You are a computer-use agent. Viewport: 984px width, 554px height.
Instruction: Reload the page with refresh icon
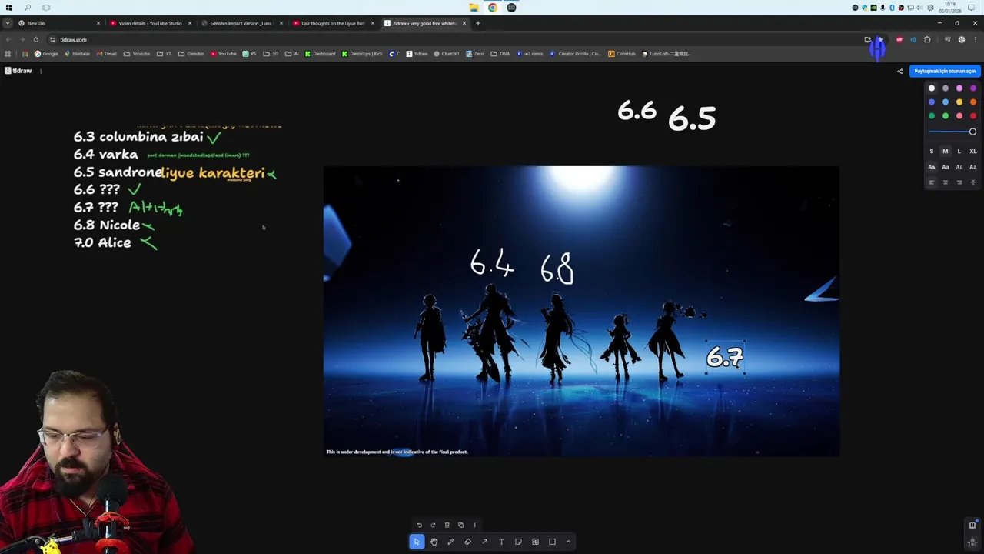[35, 39]
